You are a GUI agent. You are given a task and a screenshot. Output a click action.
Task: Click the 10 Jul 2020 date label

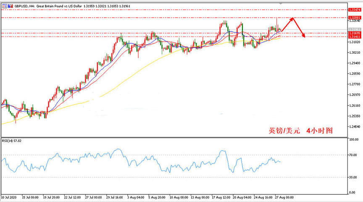tap(9, 197)
